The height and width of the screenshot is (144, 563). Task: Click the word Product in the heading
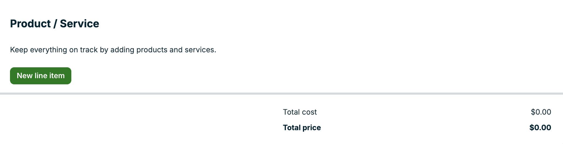[x=31, y=24]
